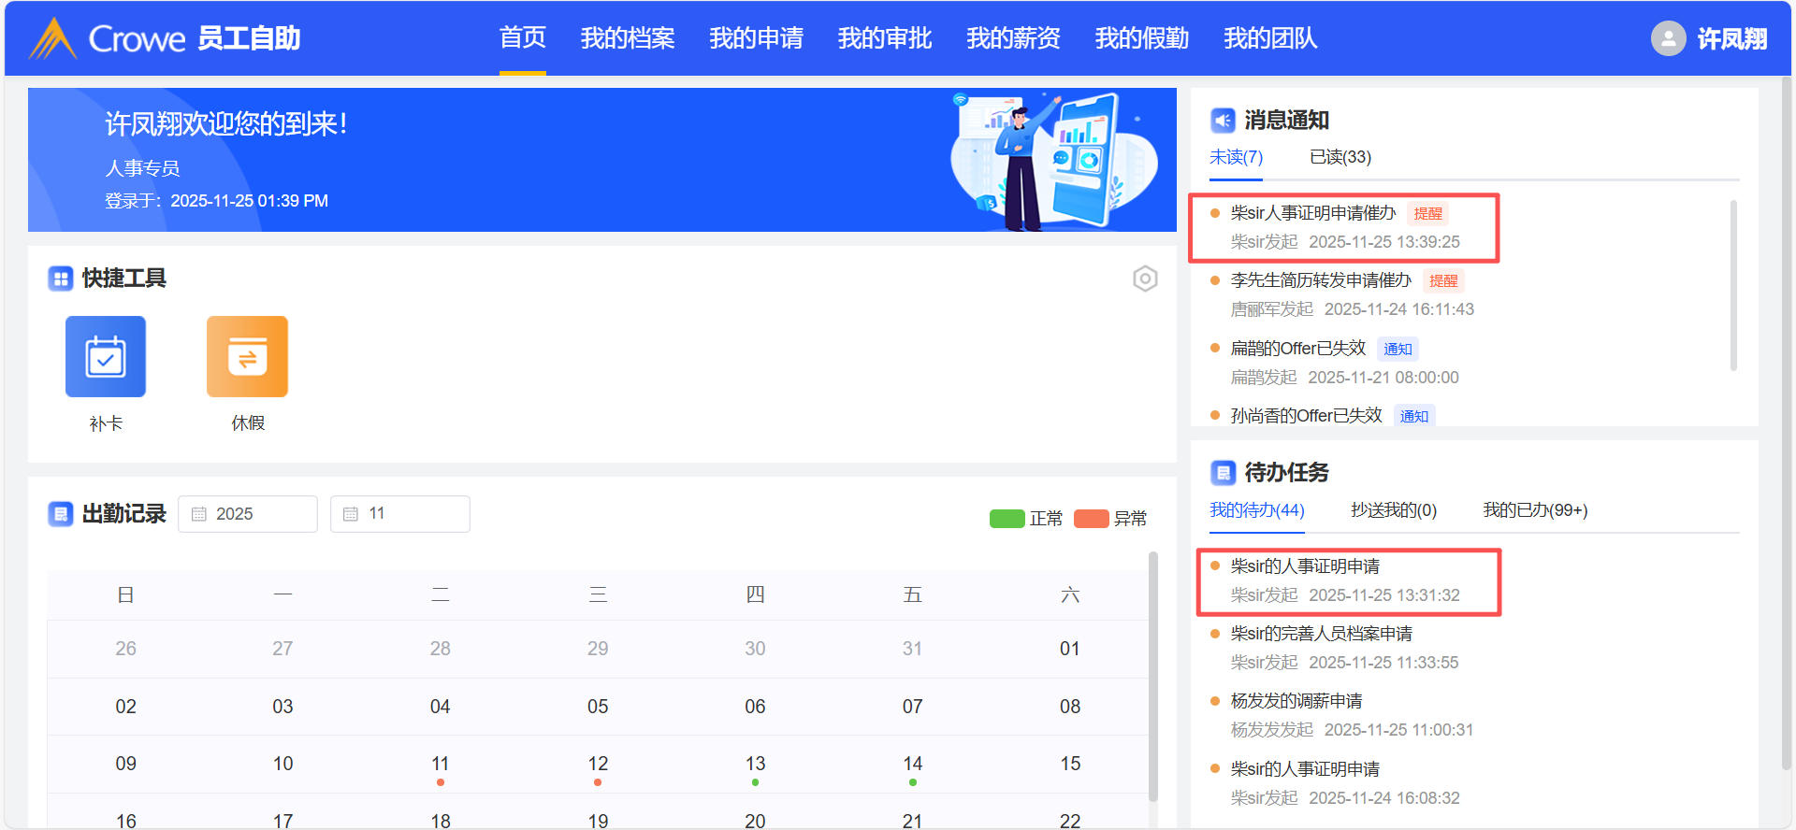This screenshot has width=1796, height=830.
Task: Open the 杨发发的调薪申请 pending task
Action: [x=1296, y=701]
